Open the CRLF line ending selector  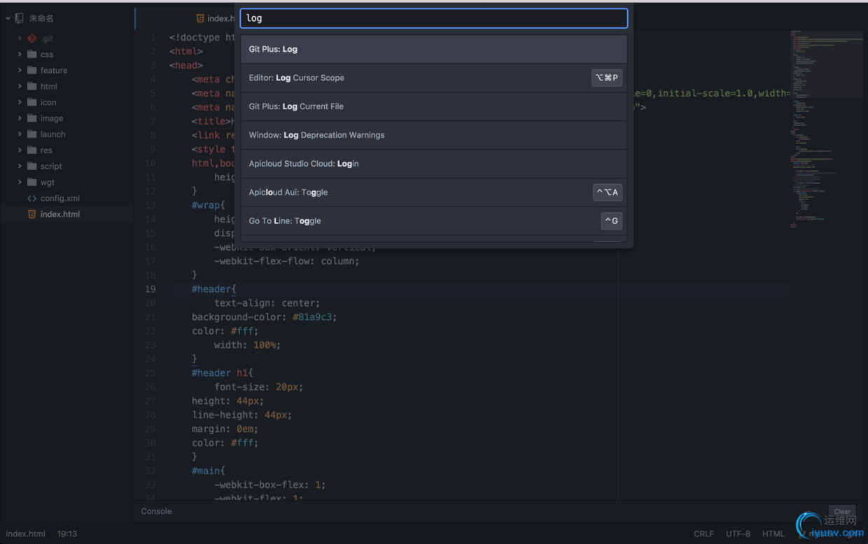[703, 533]
